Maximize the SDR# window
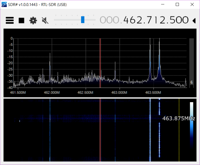 pyautogui.click(x=177, y=5)
